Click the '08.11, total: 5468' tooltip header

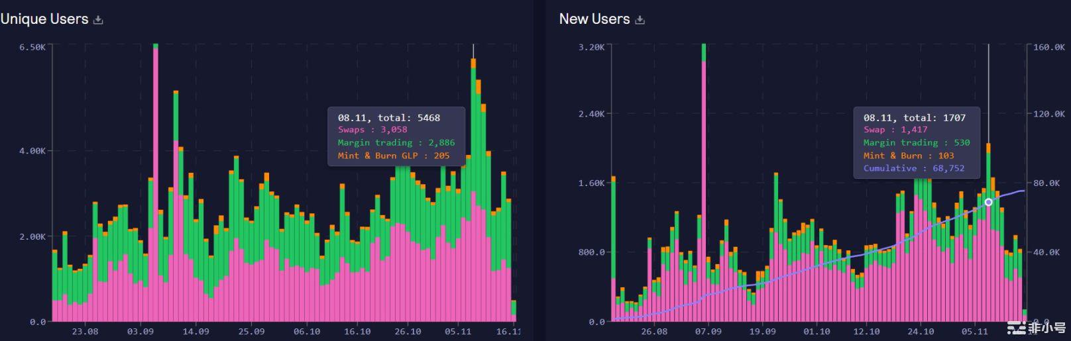389,117
